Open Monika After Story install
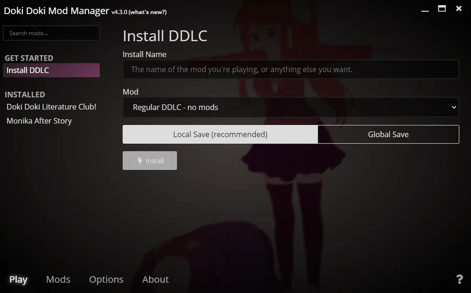The height and width of the screenshot is (293, 471). pyautogui.click(x=39, y=121)
